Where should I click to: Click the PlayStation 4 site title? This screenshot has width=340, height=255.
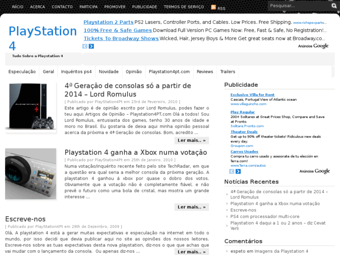[x=43, y=38]
